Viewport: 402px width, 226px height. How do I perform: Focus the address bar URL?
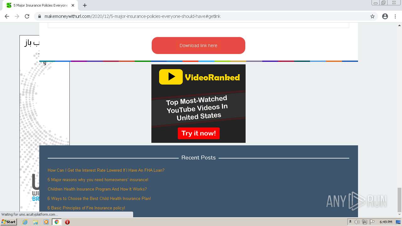(x=133, y=16)
